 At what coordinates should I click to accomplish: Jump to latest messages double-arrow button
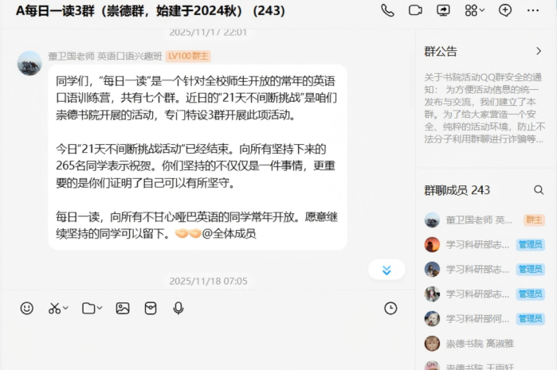[x=386, y=270]
